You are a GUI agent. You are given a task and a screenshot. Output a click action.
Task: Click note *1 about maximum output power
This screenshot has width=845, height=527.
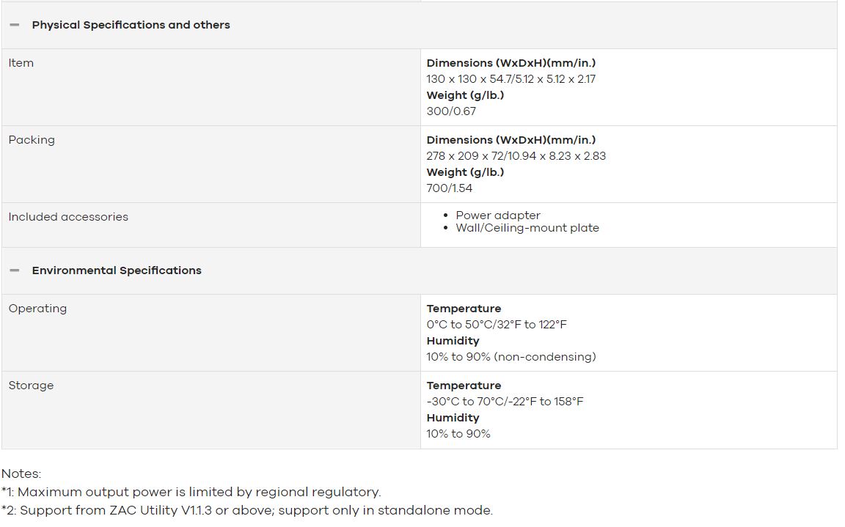tap(191, 492)
